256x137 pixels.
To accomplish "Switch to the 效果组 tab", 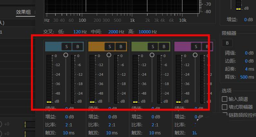I will coord(24,12).
